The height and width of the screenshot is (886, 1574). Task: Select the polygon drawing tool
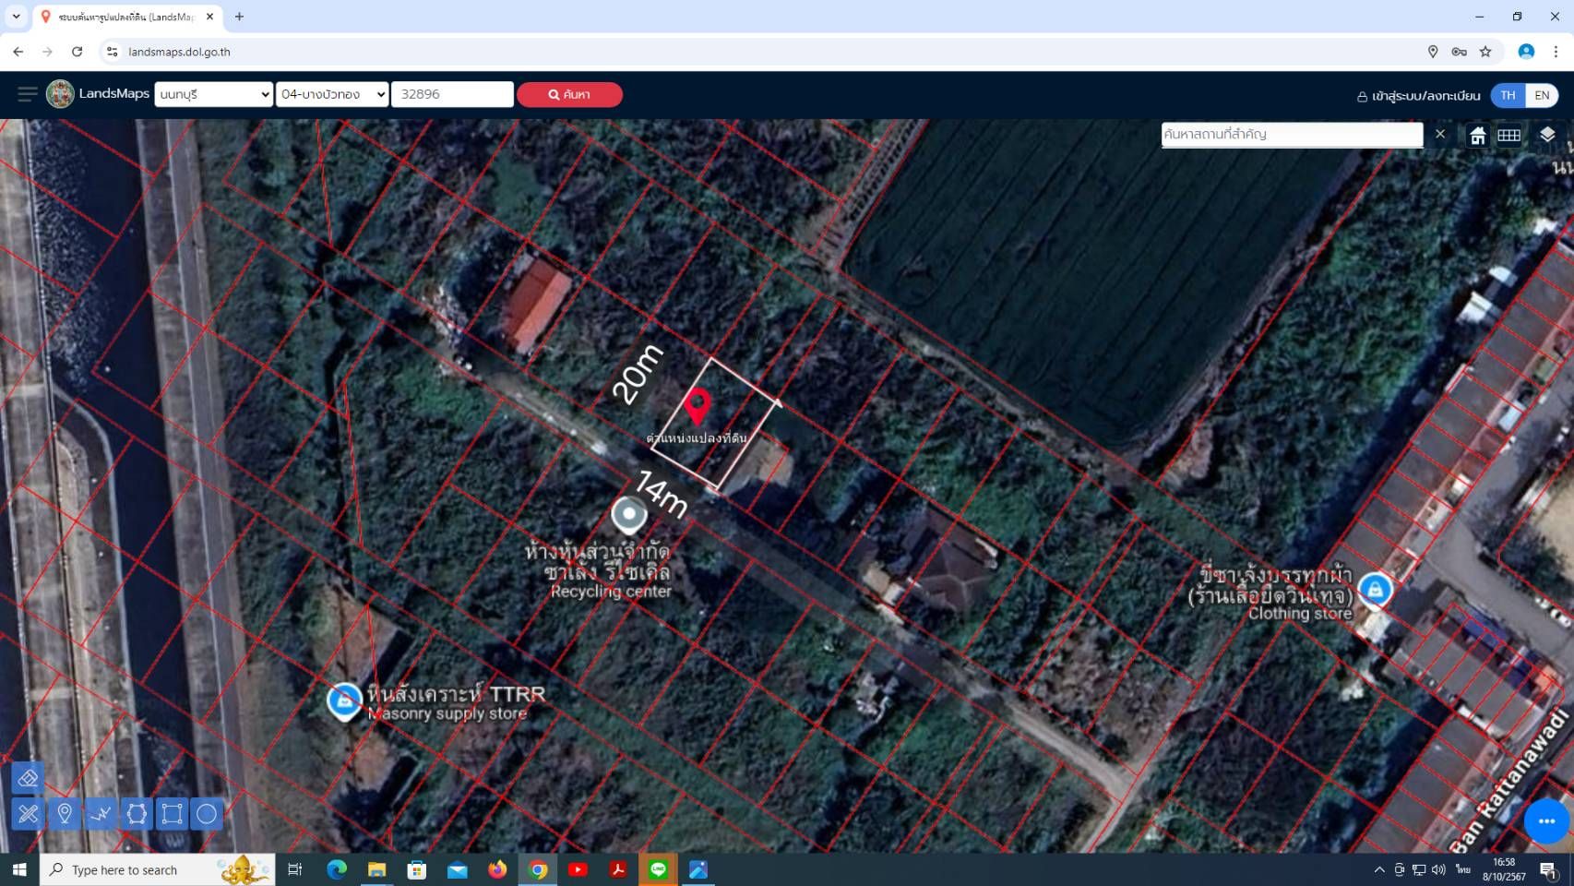(x=137, y=814)
